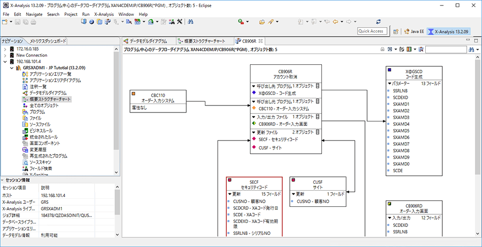Open the dropdown beside the Back arrow
The width and height of the screenshot is (482, 247).
tap(341, 22)
